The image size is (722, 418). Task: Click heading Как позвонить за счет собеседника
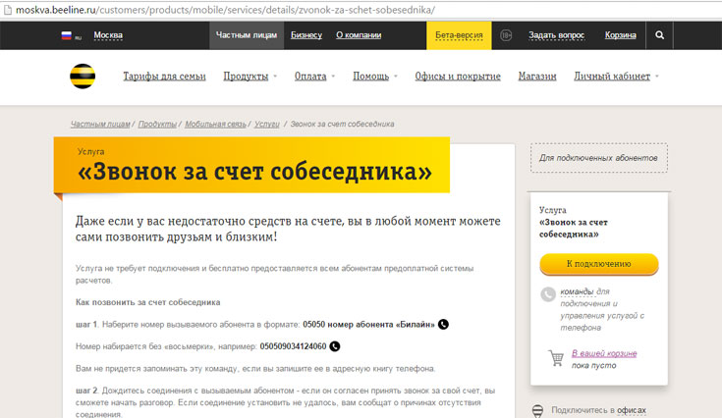coord(147,302)
